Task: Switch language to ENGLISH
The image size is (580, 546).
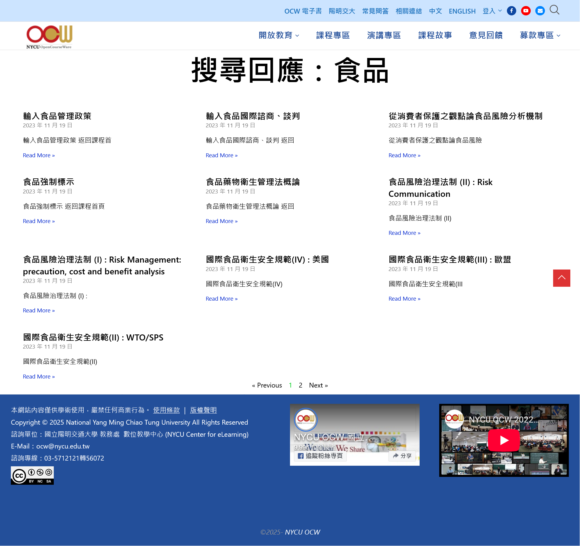Action: [462, 11]
